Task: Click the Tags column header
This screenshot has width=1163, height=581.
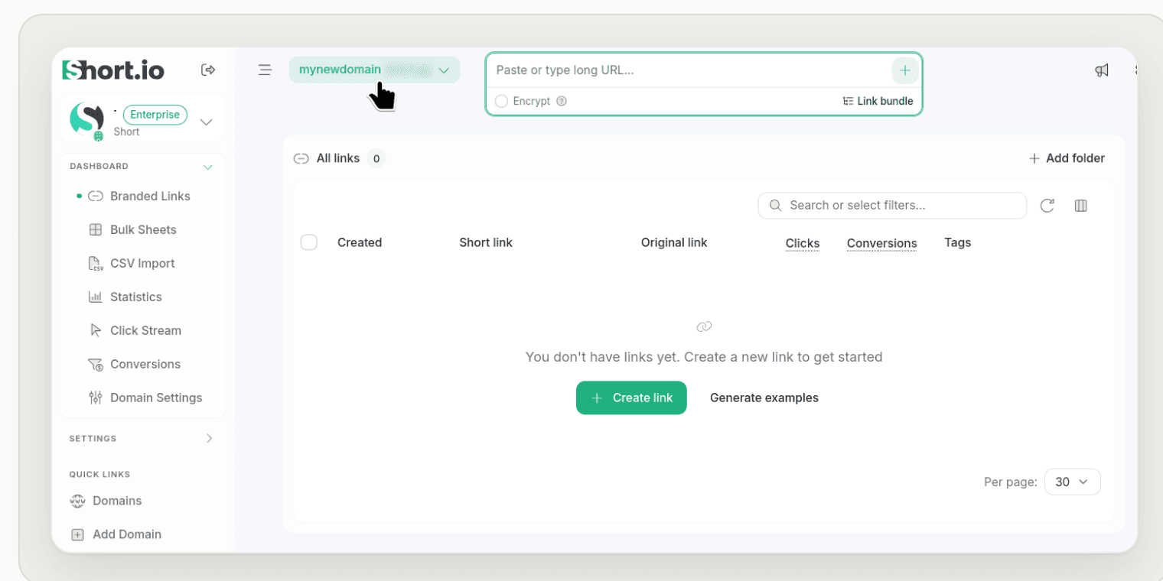Action: coord(957,242)
